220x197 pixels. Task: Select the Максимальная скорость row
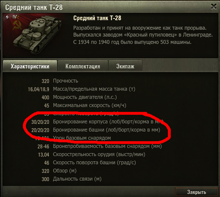click(85, 105)
